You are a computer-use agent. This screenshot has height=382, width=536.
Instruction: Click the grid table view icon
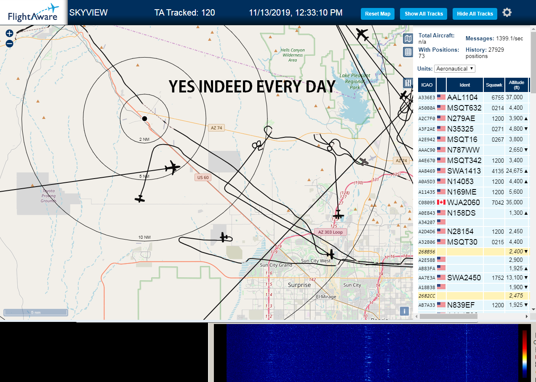click(408, 52)
